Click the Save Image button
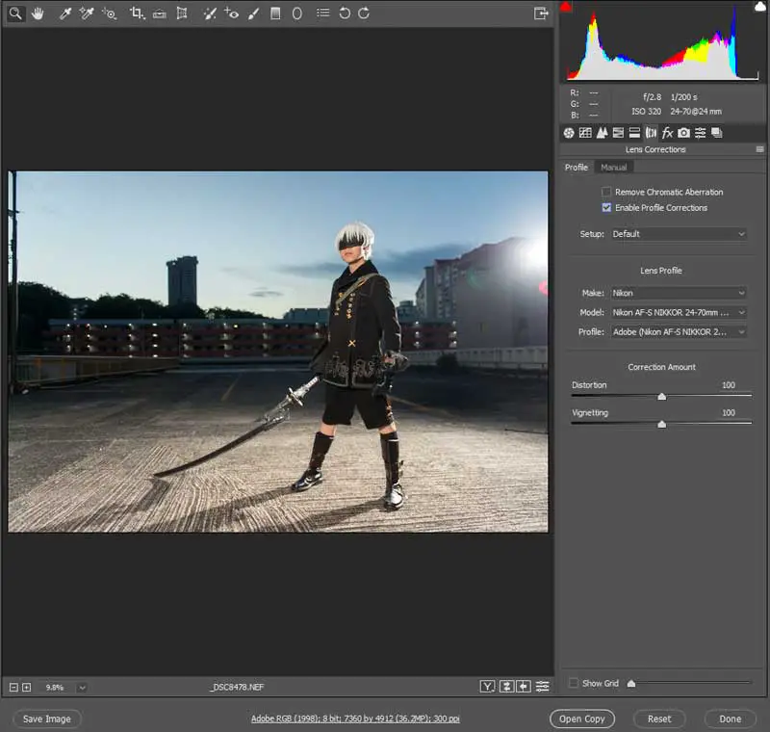 pyautogui.click(x=46, y=719)
